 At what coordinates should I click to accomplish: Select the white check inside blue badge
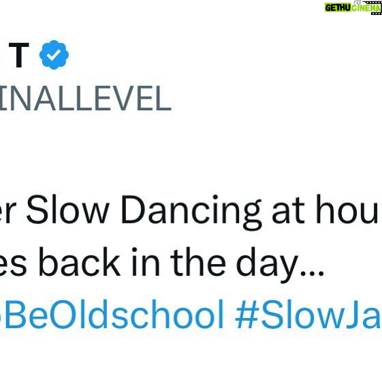pos(54,55)
